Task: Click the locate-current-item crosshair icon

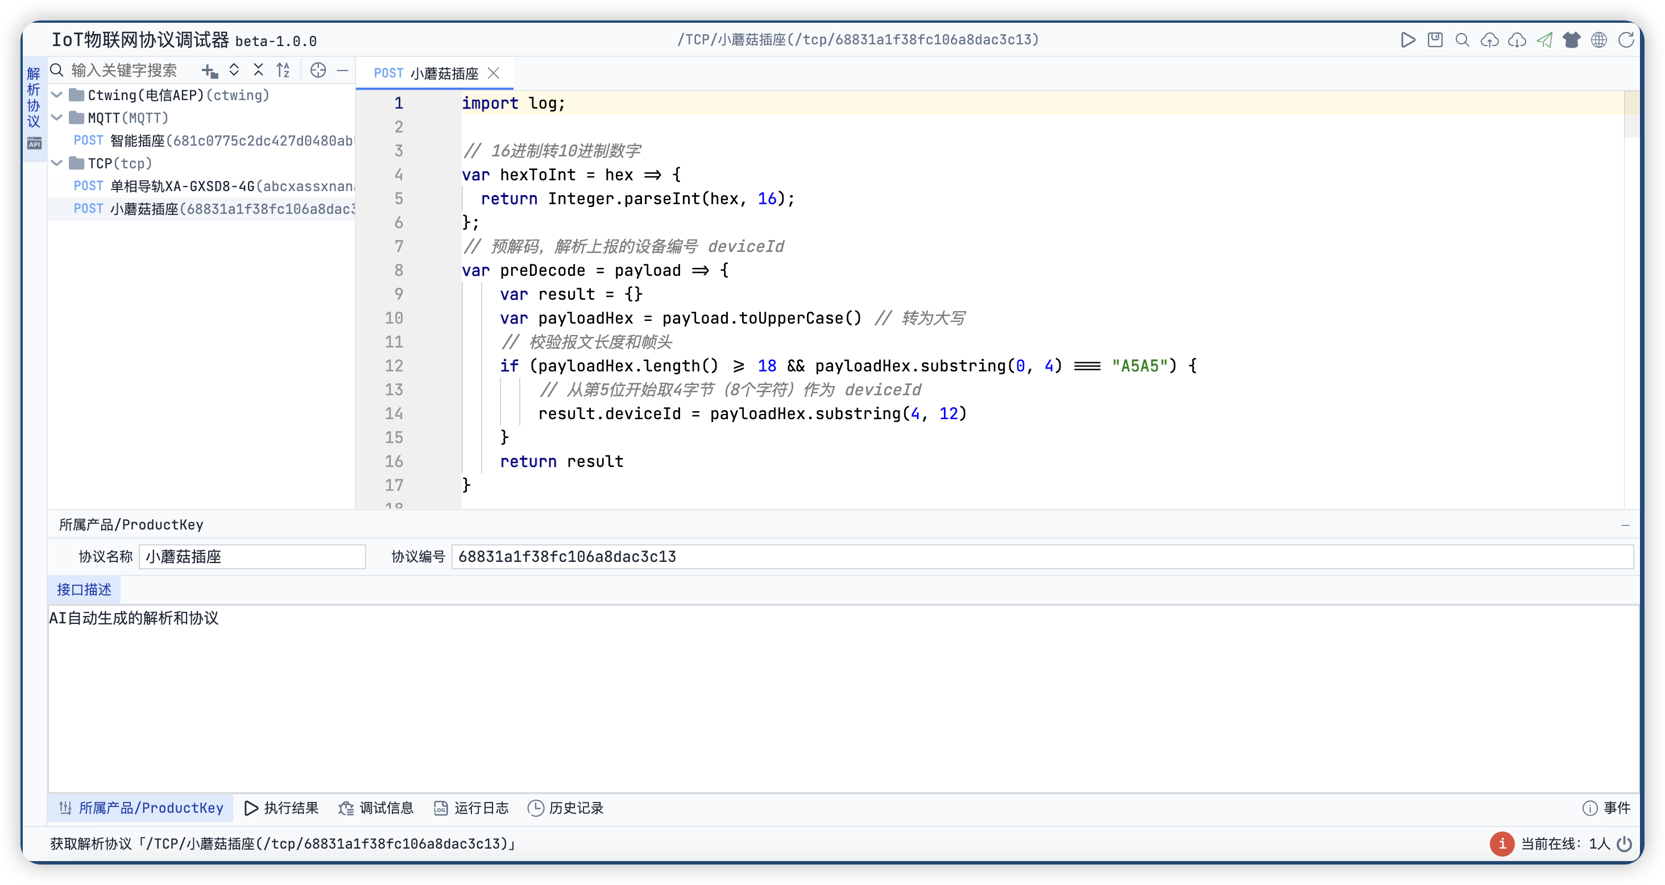Action: point(317,71)
